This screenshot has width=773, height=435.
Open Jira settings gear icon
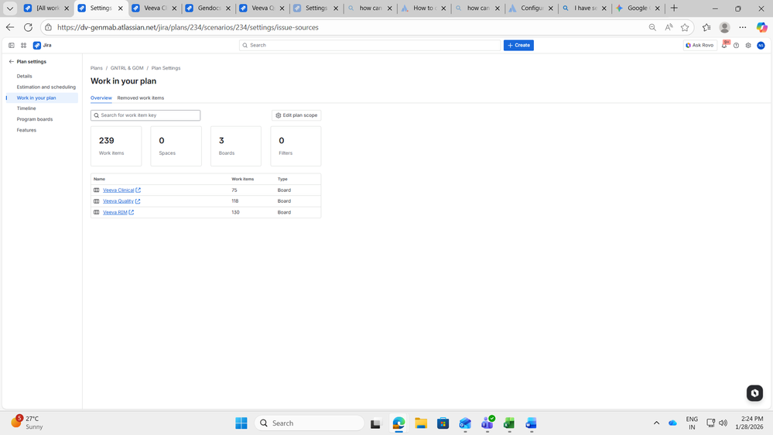pyautogui.click(x=748, y=46)
